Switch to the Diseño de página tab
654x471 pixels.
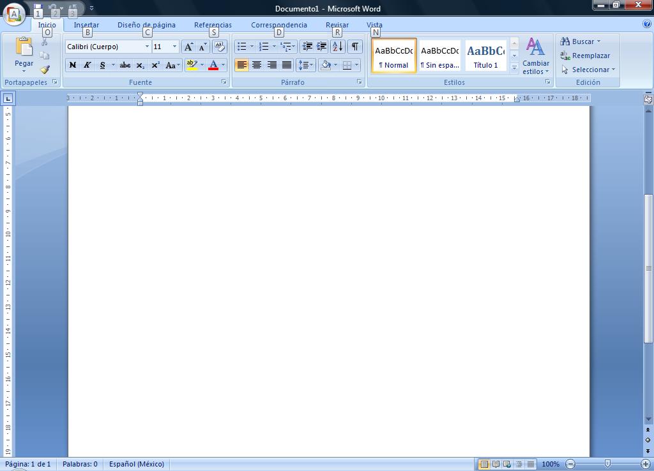tap(146, 25)
